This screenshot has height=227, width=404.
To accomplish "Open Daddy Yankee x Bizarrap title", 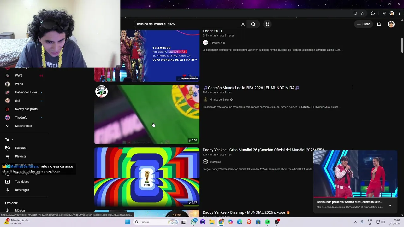I will point(246,213).
